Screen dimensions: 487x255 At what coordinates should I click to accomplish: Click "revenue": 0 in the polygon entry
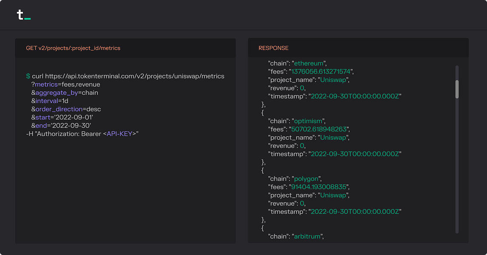(x=287, y=204)
